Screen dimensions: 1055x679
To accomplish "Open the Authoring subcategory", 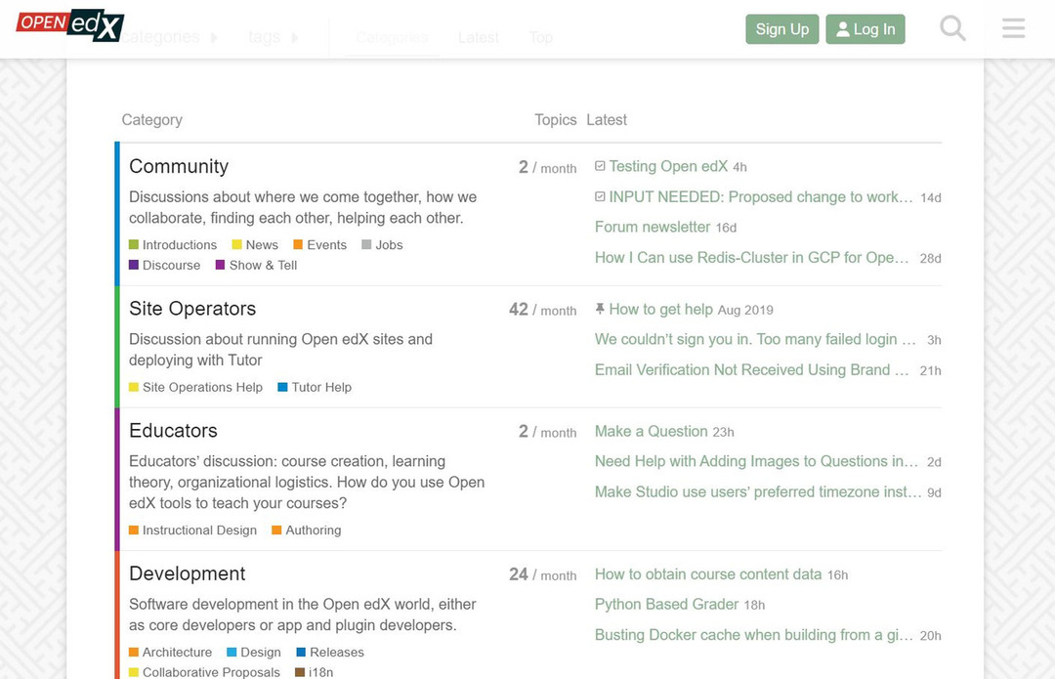I will (x=307, y=530).
